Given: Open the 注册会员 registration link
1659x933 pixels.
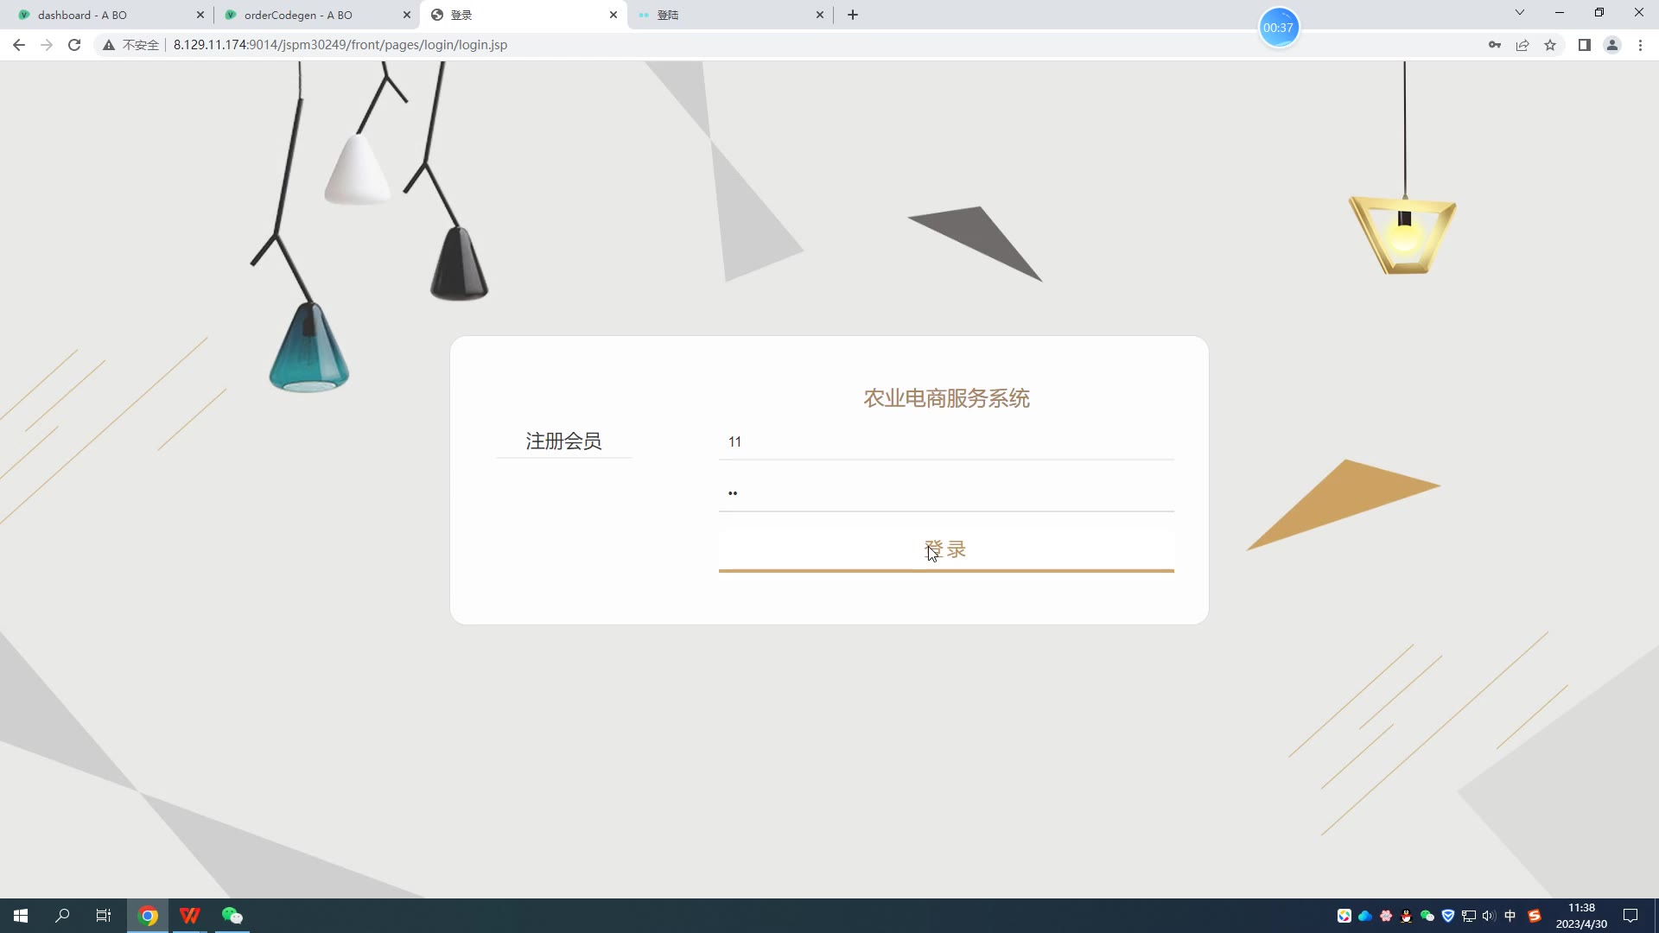Looking at the screenshot, I should [563, 441].
